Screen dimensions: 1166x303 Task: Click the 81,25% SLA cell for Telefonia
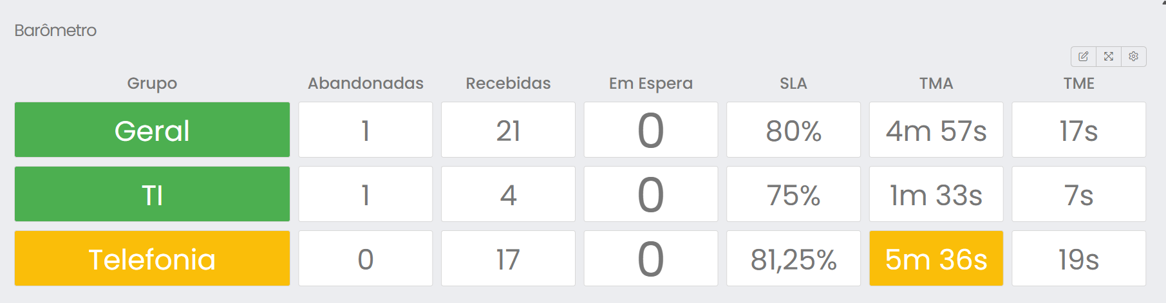pos(793,259)
